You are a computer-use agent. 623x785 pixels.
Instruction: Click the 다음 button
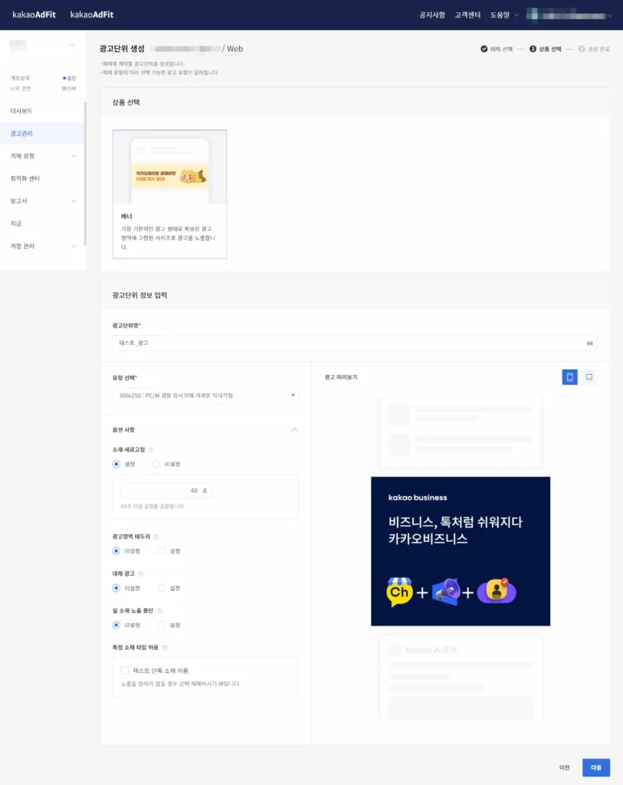tap(595, 767)
